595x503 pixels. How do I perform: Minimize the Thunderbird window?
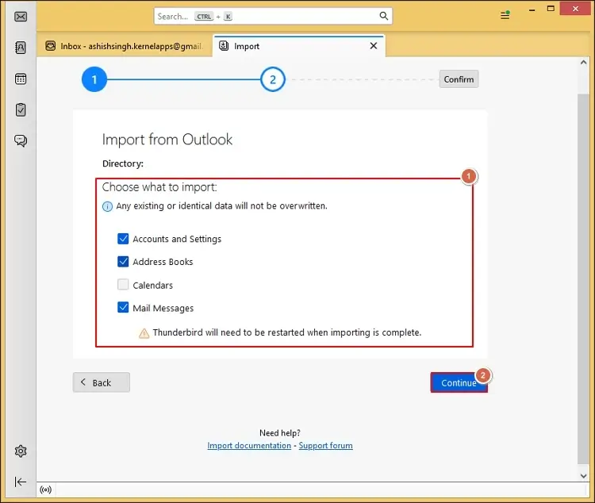pyautogui.click(x=532, y=10)
